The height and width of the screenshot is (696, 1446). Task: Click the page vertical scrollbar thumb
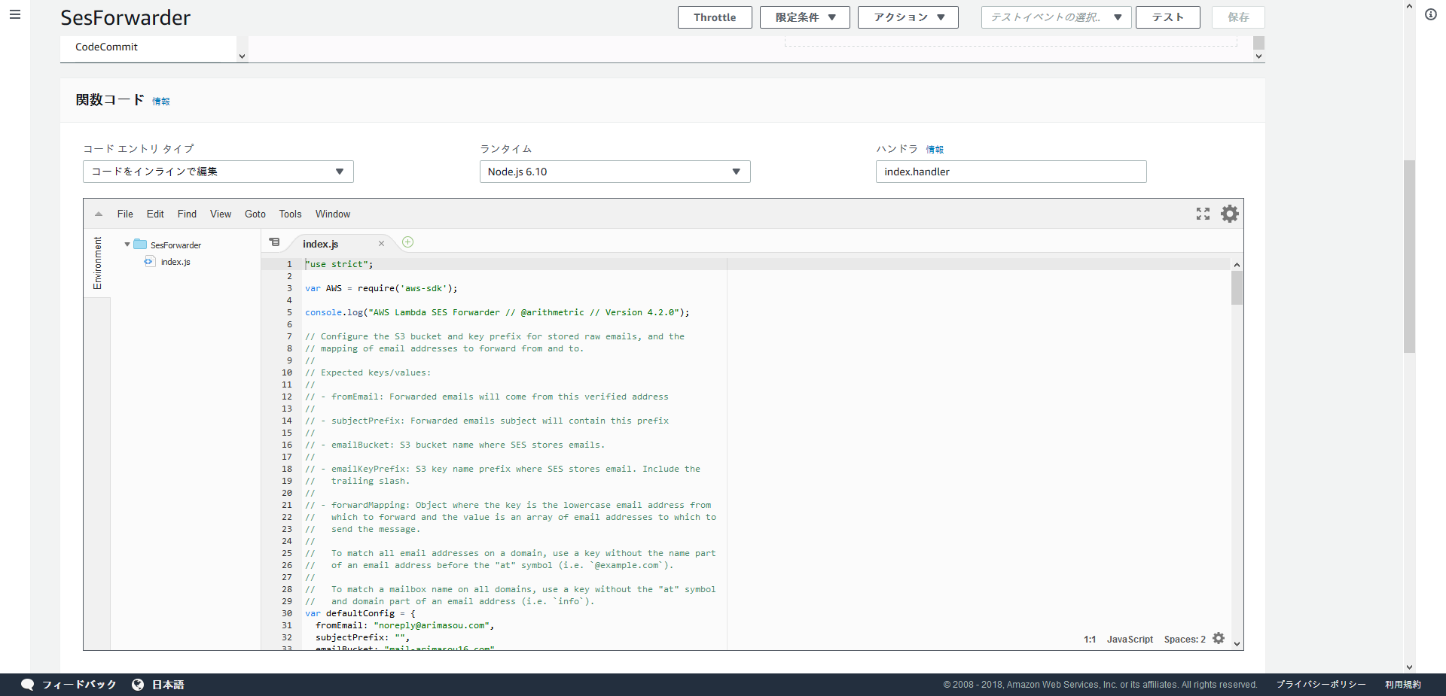1409,256
